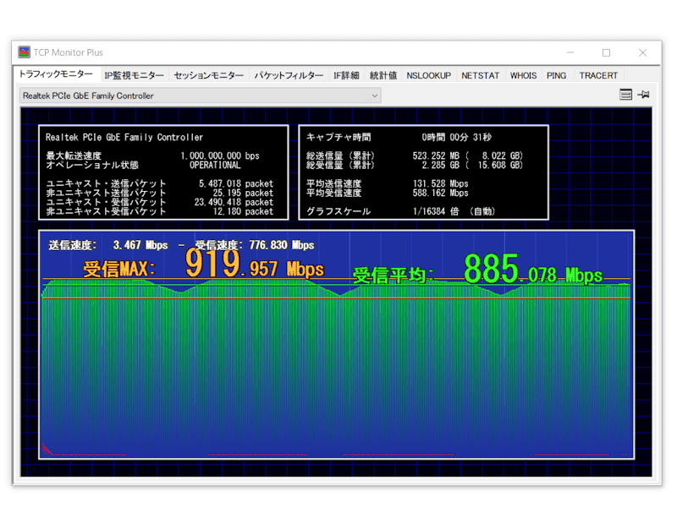Expand the Realtek PCIe GbE adapter dropdown
677x507 pixels.
click(x=201, y=95)
